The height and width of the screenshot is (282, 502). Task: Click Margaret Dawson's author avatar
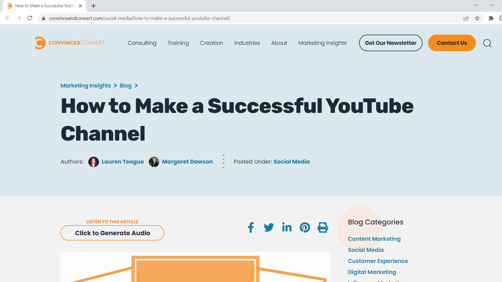coord(154,162)
